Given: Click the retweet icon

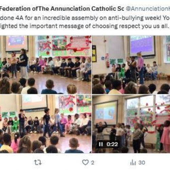Looking at the screenshot, I should pos(38,163).
